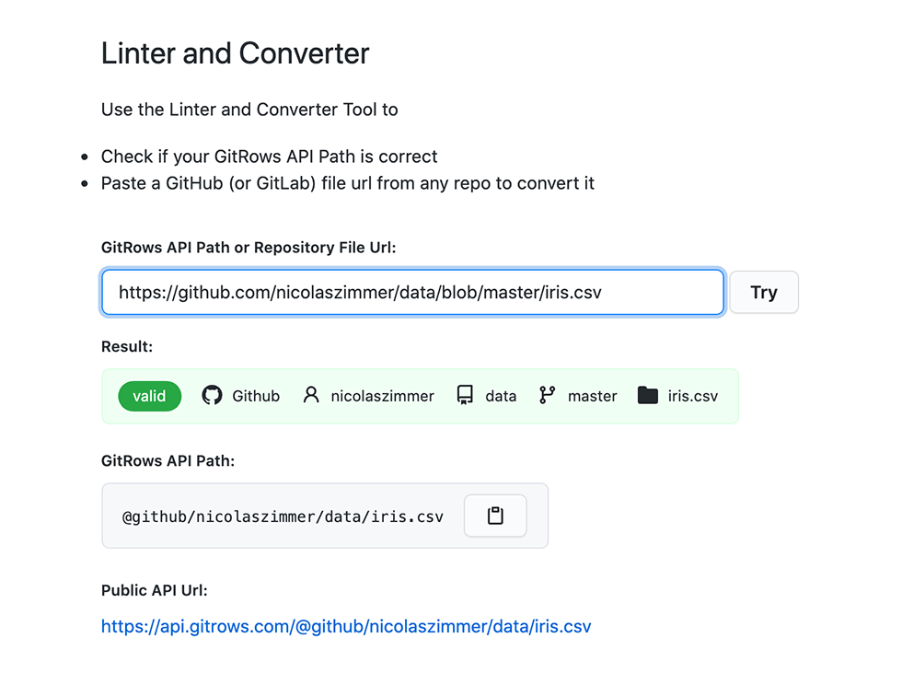Viewport: 902px width, 696px height.
Task: Click the green valid badge
Action: [149, 396]
